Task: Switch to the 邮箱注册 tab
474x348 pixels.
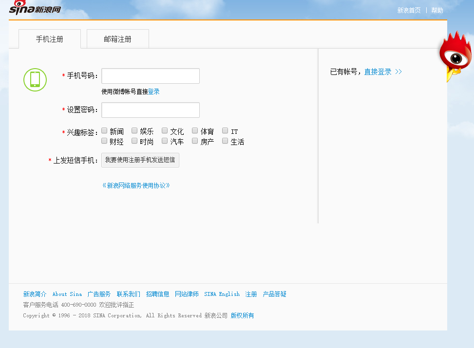Action: pos(117,39)
